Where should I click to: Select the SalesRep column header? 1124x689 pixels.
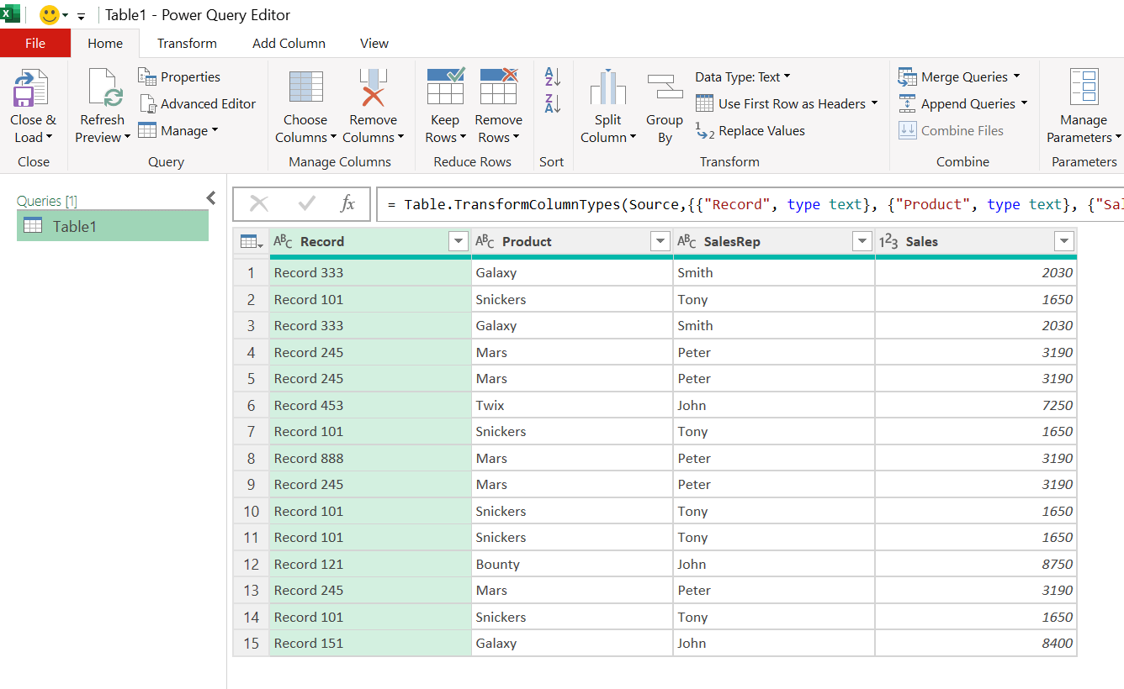click(774, 242)
